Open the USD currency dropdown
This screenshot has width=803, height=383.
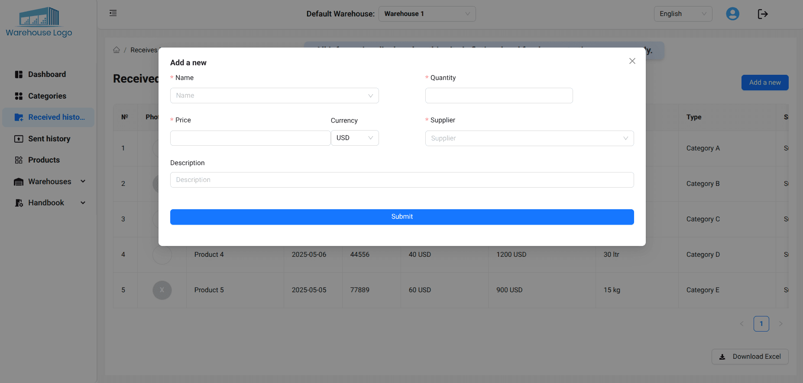click(355, 138)
